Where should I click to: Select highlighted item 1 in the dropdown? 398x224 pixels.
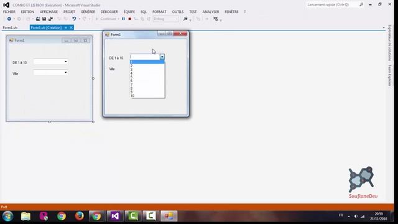coord(147,62)
